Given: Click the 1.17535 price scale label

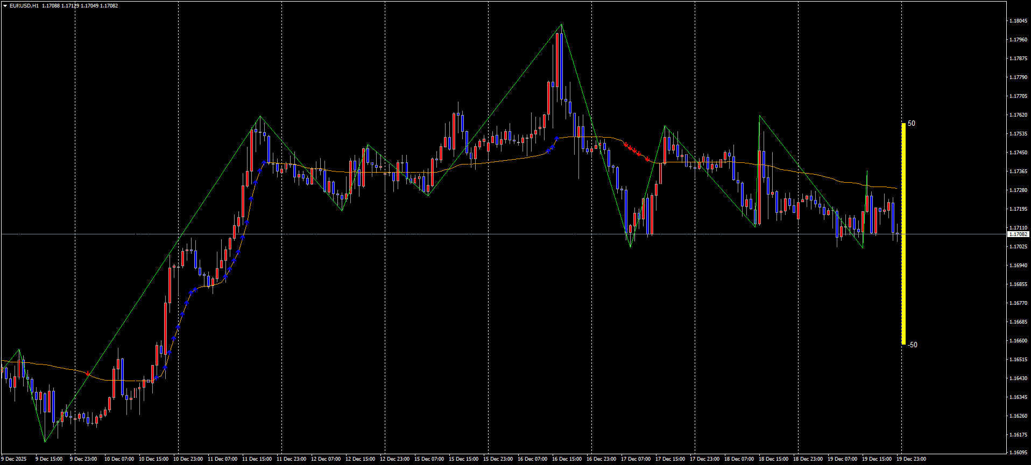Looking at the screenshot, I should tap(1018, 134).
